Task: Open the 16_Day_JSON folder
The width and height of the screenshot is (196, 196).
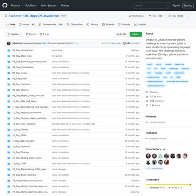Action: pos(19,135)
